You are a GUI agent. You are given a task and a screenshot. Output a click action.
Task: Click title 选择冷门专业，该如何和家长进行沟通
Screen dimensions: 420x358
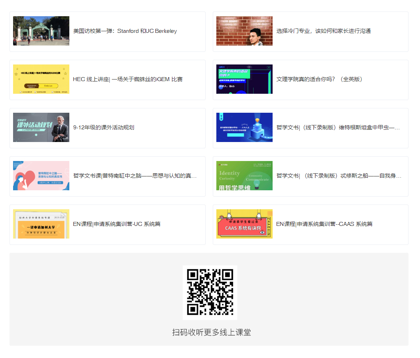(324, 31)
